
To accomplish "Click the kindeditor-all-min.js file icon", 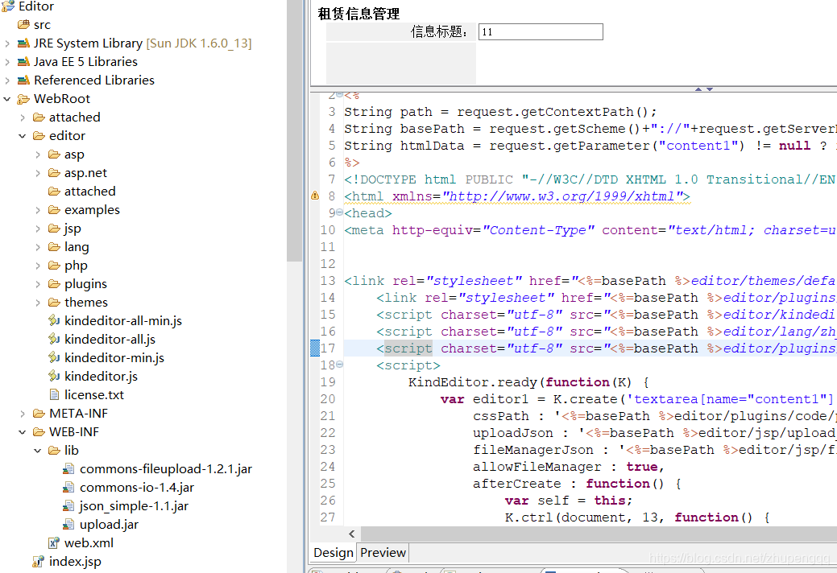I will pos(54,320).
